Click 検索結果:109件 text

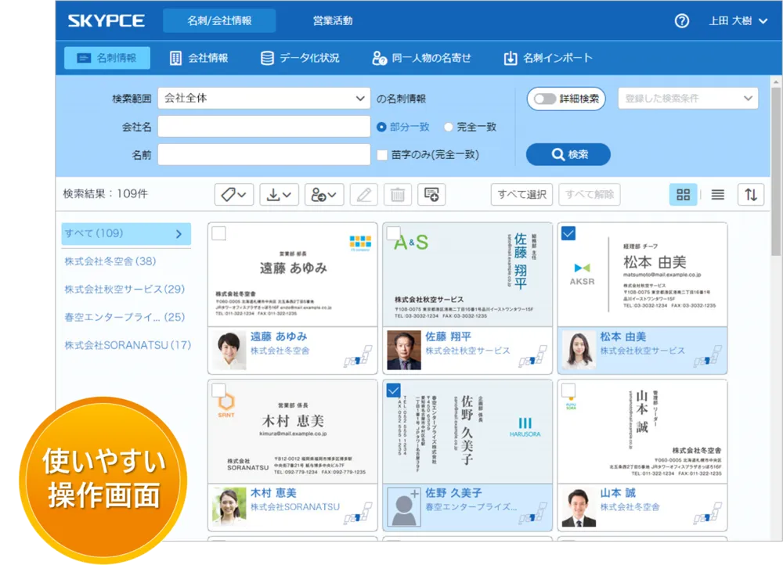[x=106, y=193]
